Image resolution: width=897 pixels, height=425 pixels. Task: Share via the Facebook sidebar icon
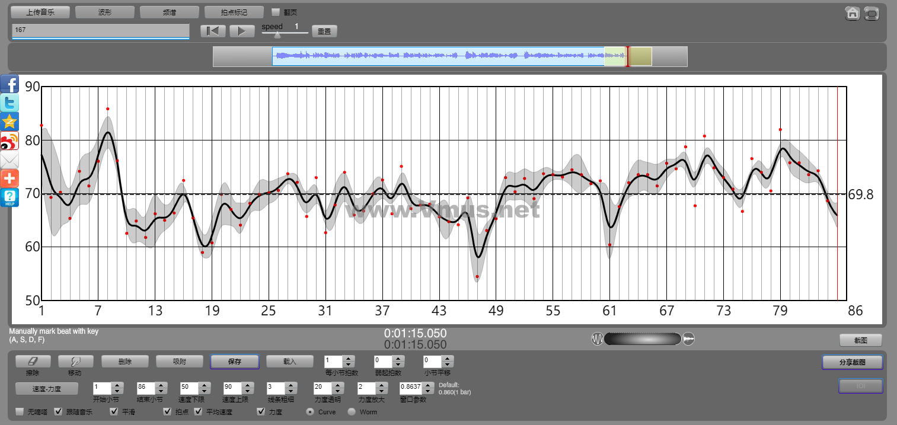(x=9, y=84)
